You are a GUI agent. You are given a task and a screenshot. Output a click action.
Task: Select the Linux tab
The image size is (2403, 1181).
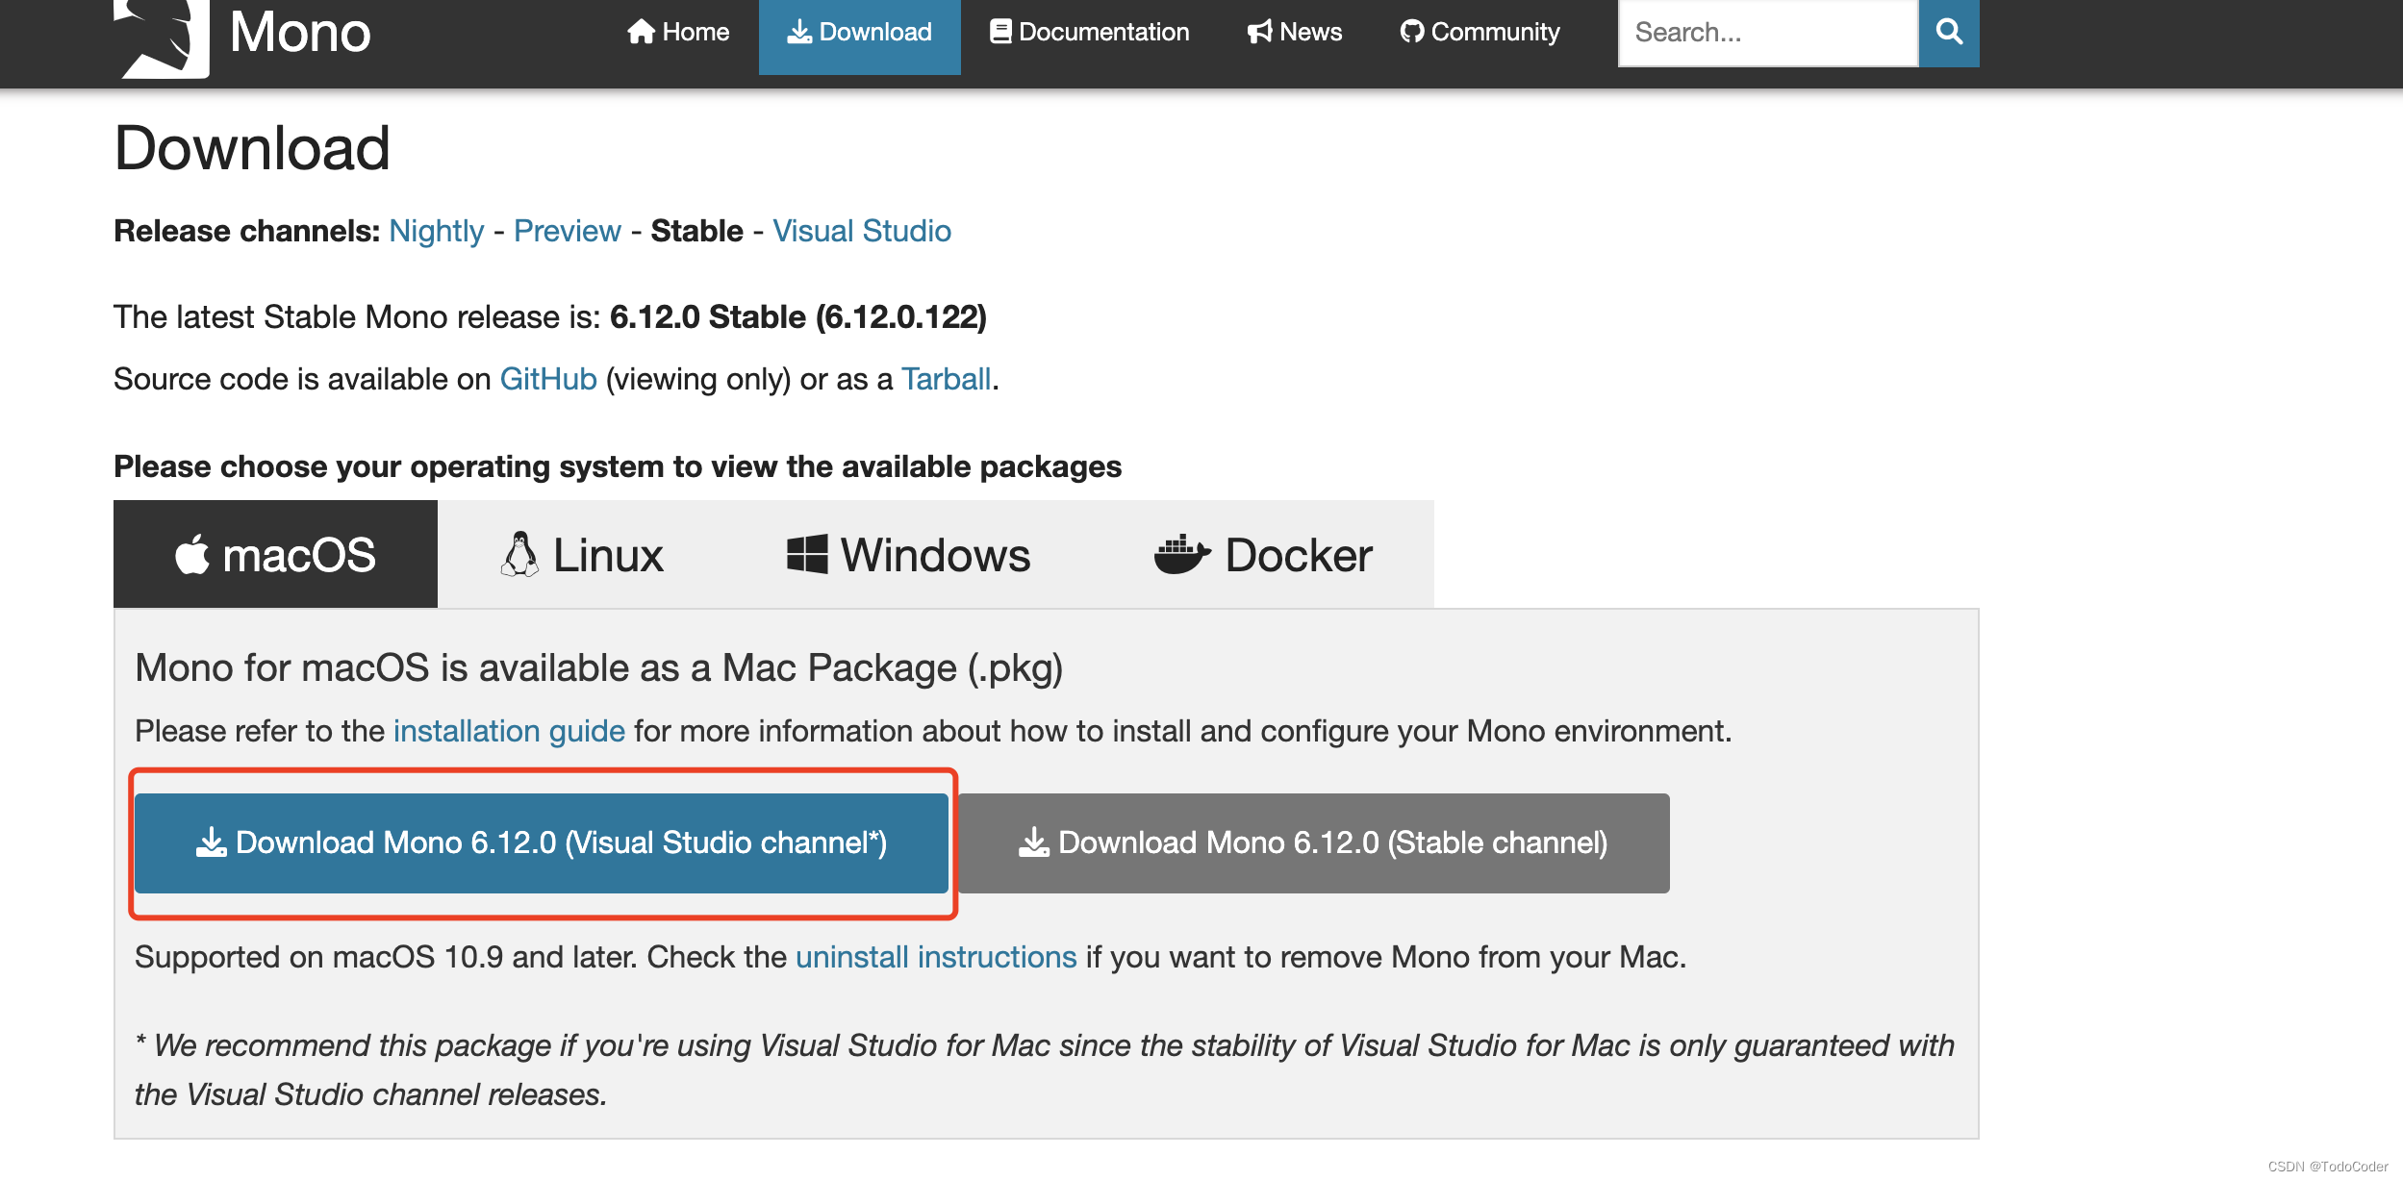click(582, 554)
